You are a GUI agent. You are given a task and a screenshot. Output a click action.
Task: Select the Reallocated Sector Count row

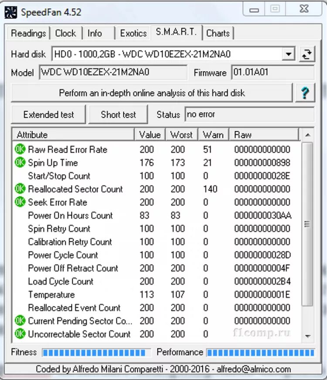coord(157,189)
